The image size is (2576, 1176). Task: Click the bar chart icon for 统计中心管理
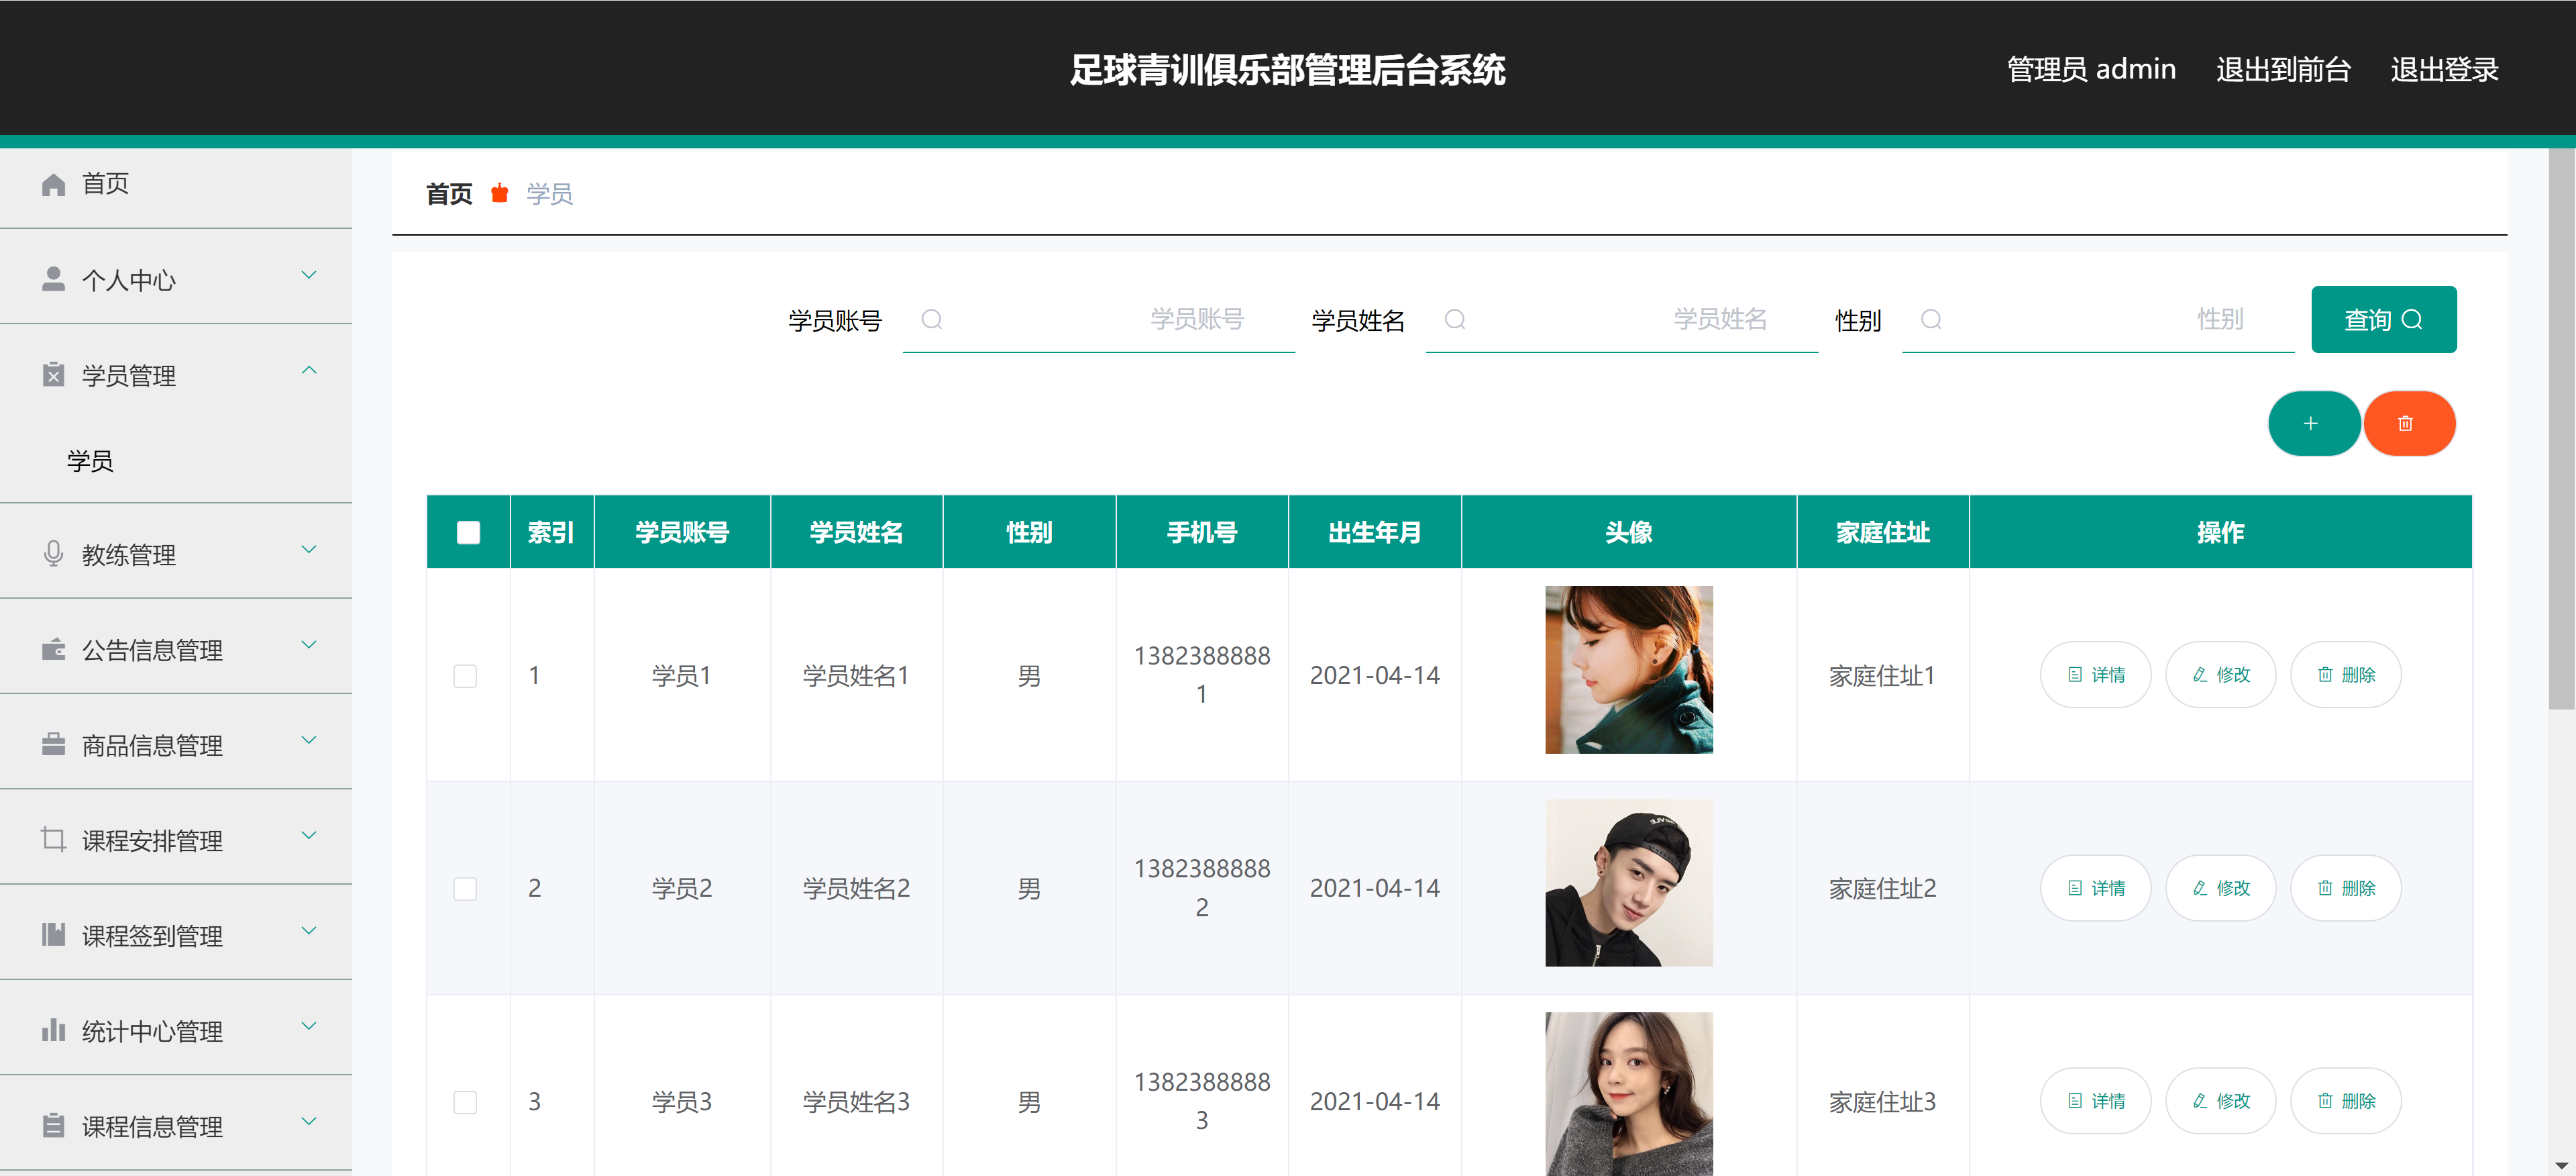[54, 1030]
